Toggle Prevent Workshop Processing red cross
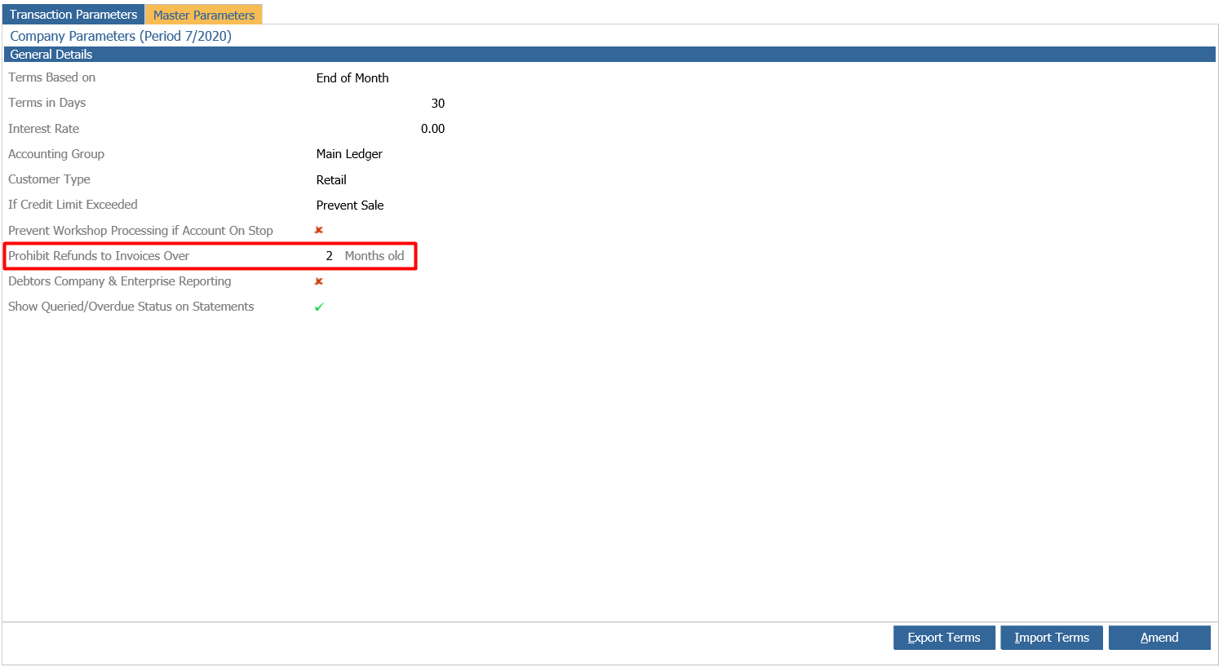The image size is (1223, 667). click(319, 230)
